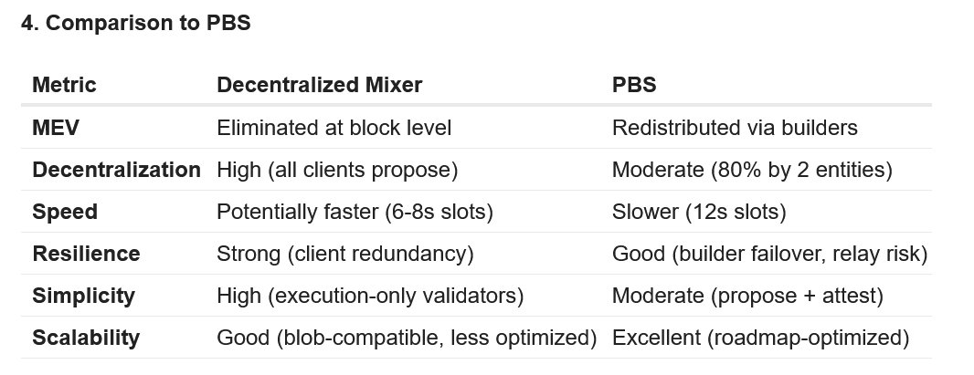The width and height of the screenshot is (974, 375).
Task: Click the "Slower (12s slots)" cell
Action: click(x=698, y=212)
